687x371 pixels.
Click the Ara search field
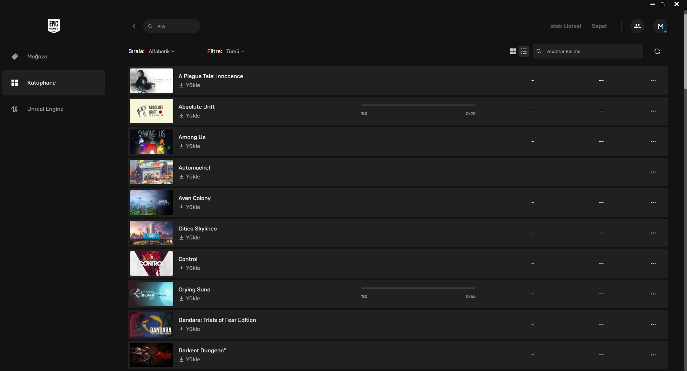tap(172, 26)
